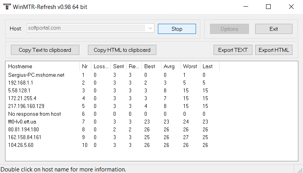Open the Options dialog button

tap(229, 29)
